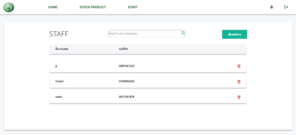Image resolution: width=296 pixels, height=135 pixels.
Task: Go to the HOME menu
Action: pyautogui.click(x=53, y=7)
